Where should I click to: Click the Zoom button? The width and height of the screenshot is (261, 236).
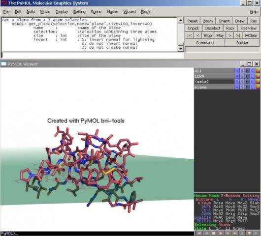point(208,21)
